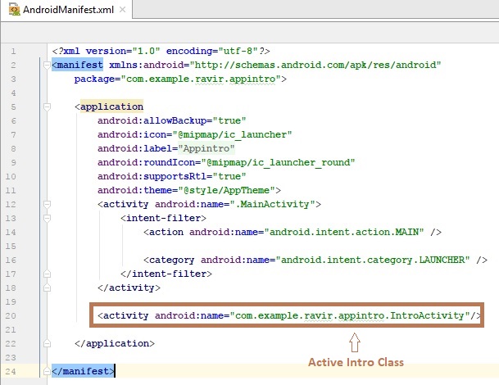Click android:supportsRtl="true" attribute

(x=172, y=176)
